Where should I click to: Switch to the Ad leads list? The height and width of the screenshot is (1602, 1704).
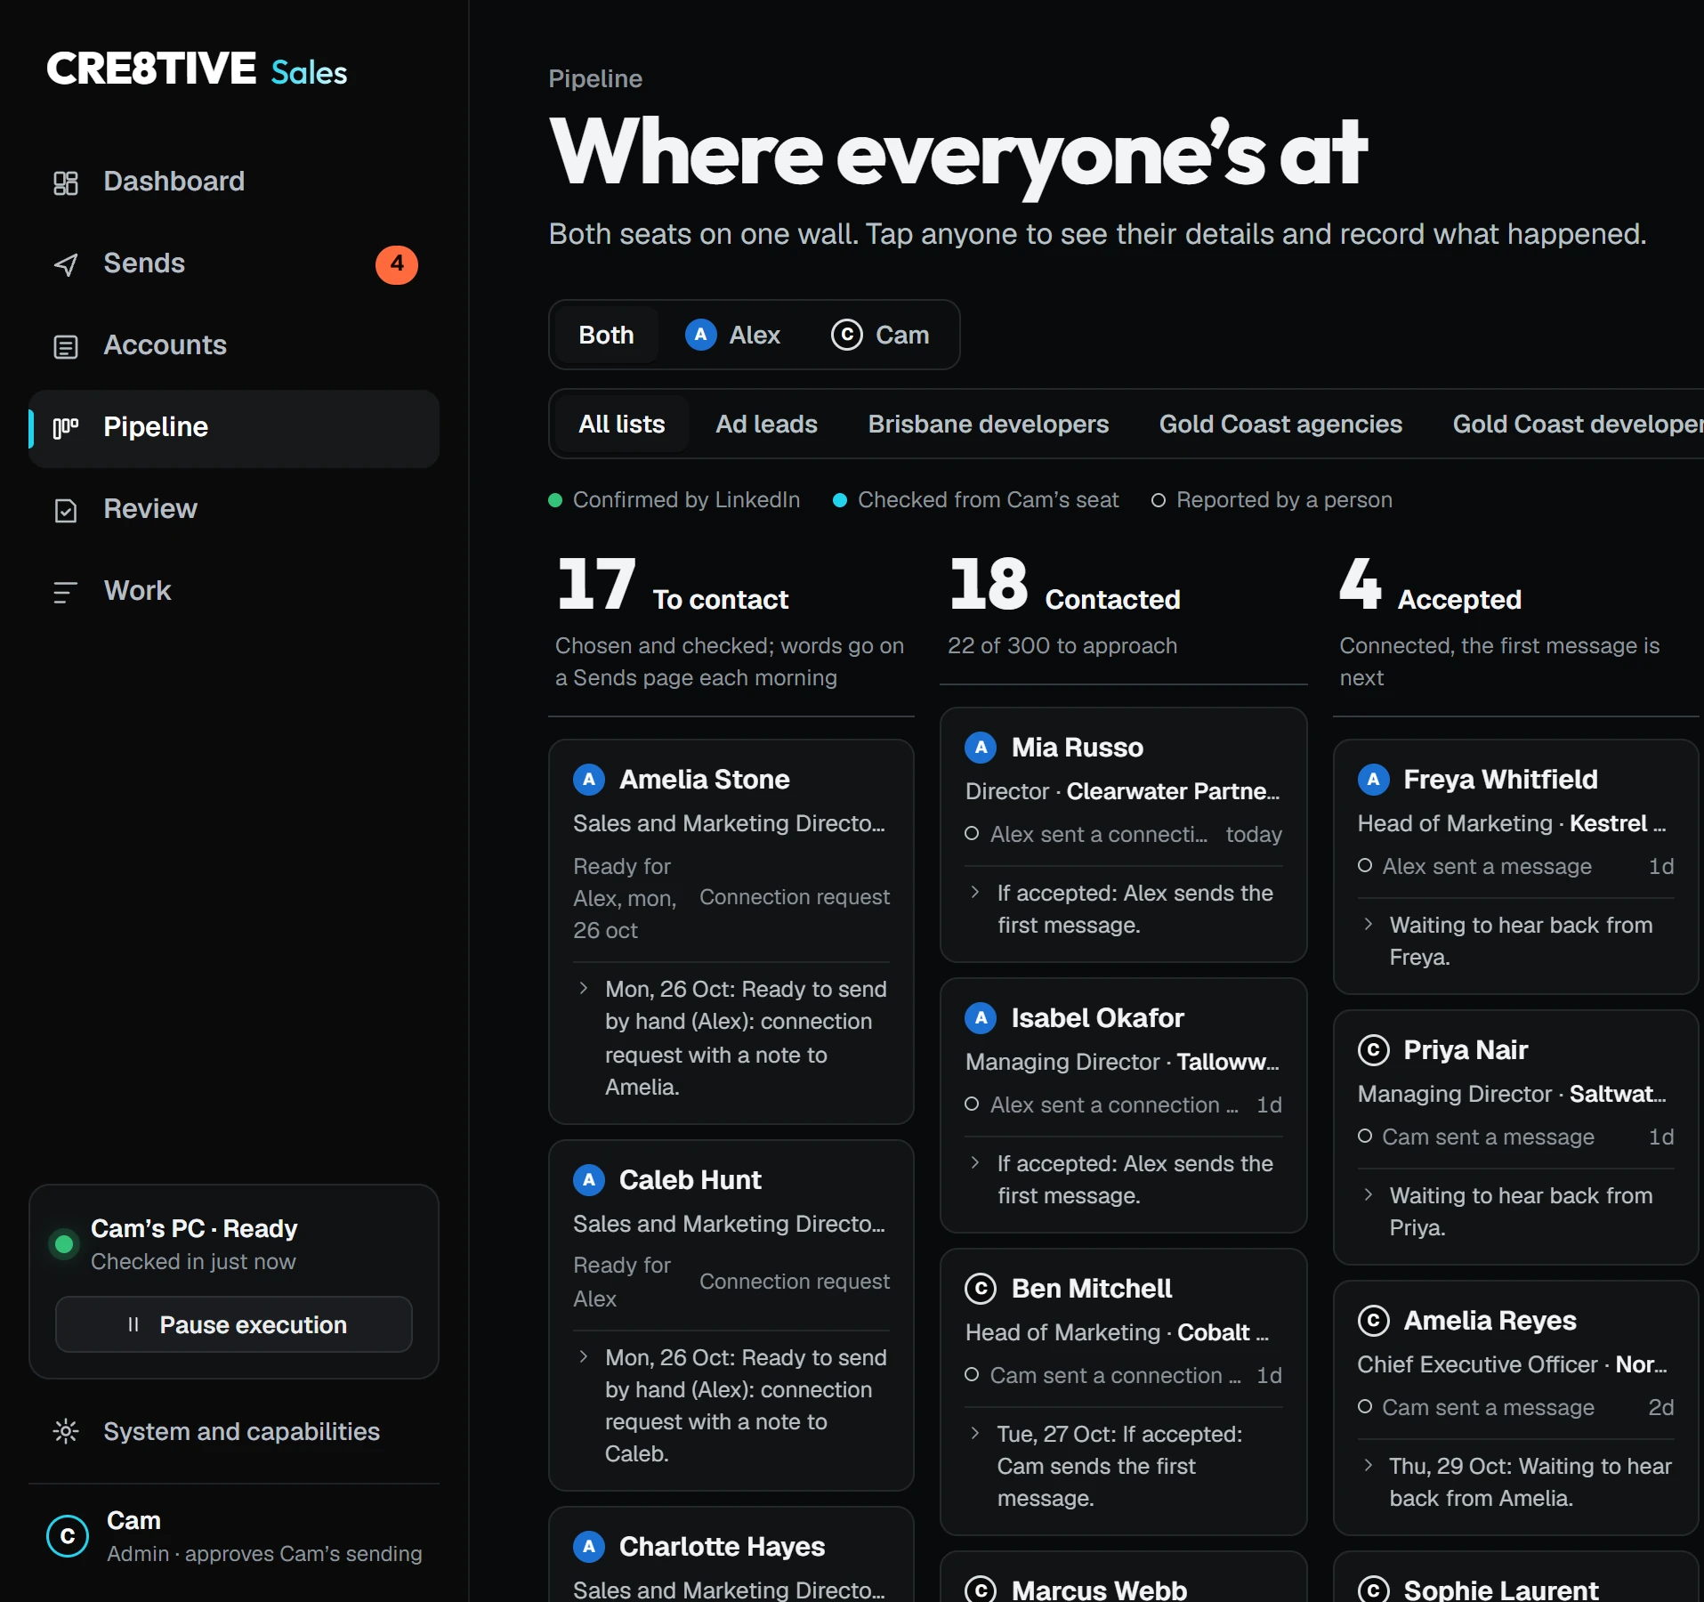pos(767,424)
